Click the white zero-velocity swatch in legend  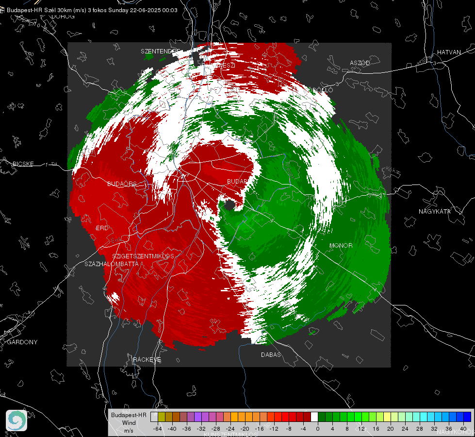pyautogui.click(x=314, y=417)
